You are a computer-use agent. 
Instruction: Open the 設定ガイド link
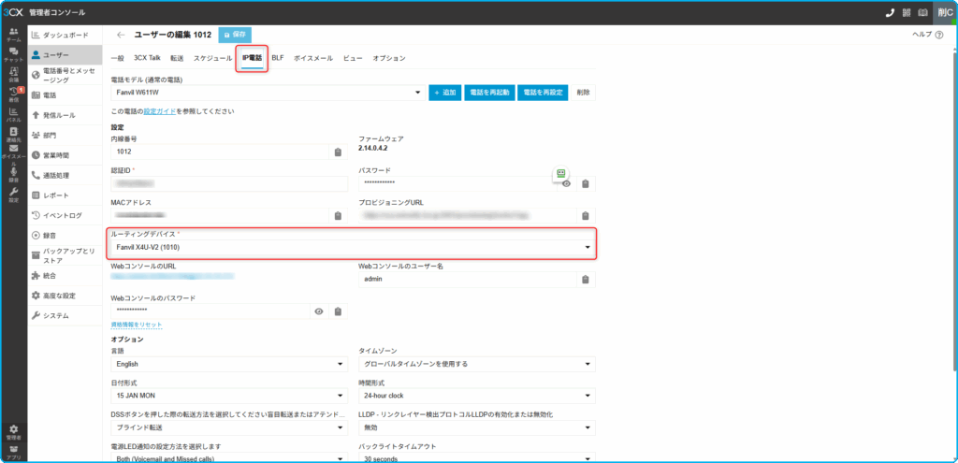[160, 112]
